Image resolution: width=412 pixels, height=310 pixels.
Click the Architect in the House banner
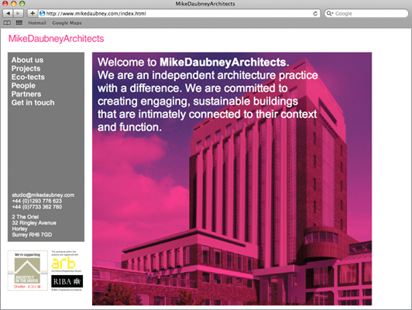(x=28, y=270)
